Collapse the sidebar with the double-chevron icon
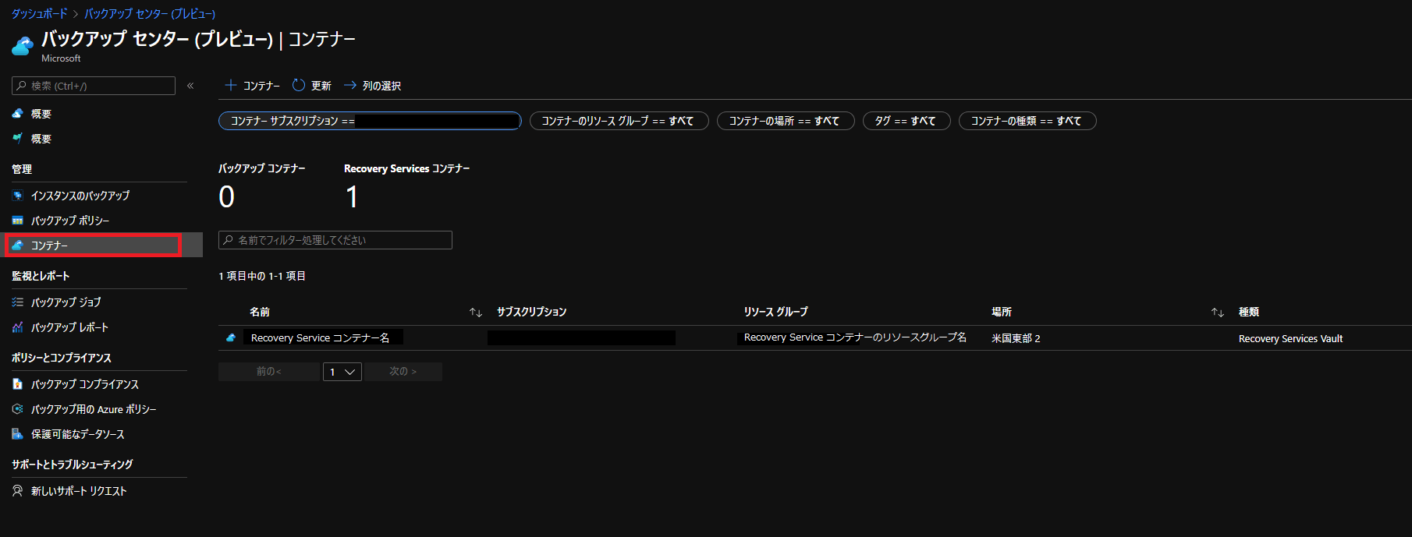This screenshot has width=1412, height=537. click(x=190, y=86)
